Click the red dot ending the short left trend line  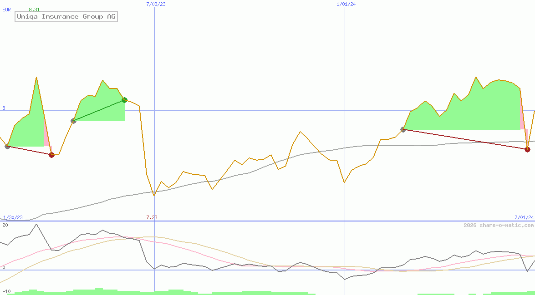(51, 155)
